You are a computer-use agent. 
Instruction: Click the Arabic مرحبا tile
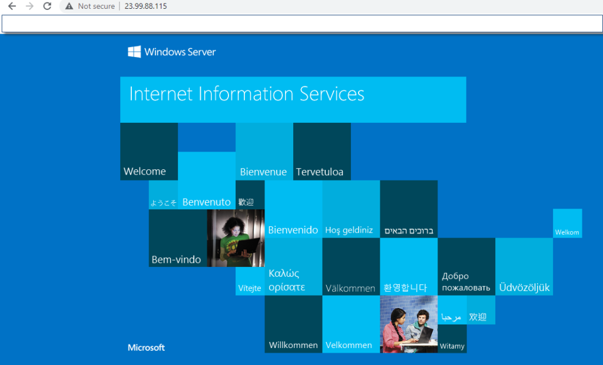452,310
